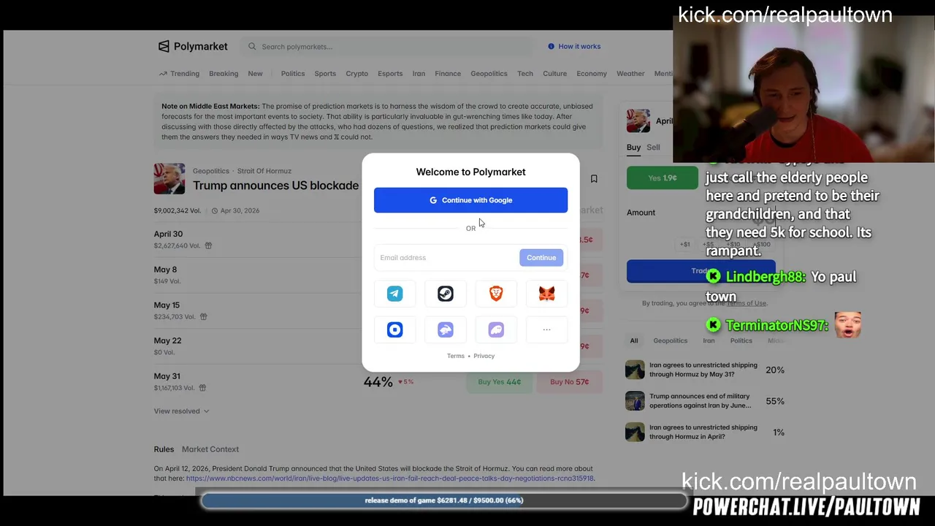Open How it works link
The width and height of the screenshot is (935, 526).
pyautogui.click(x=574, y=46)
